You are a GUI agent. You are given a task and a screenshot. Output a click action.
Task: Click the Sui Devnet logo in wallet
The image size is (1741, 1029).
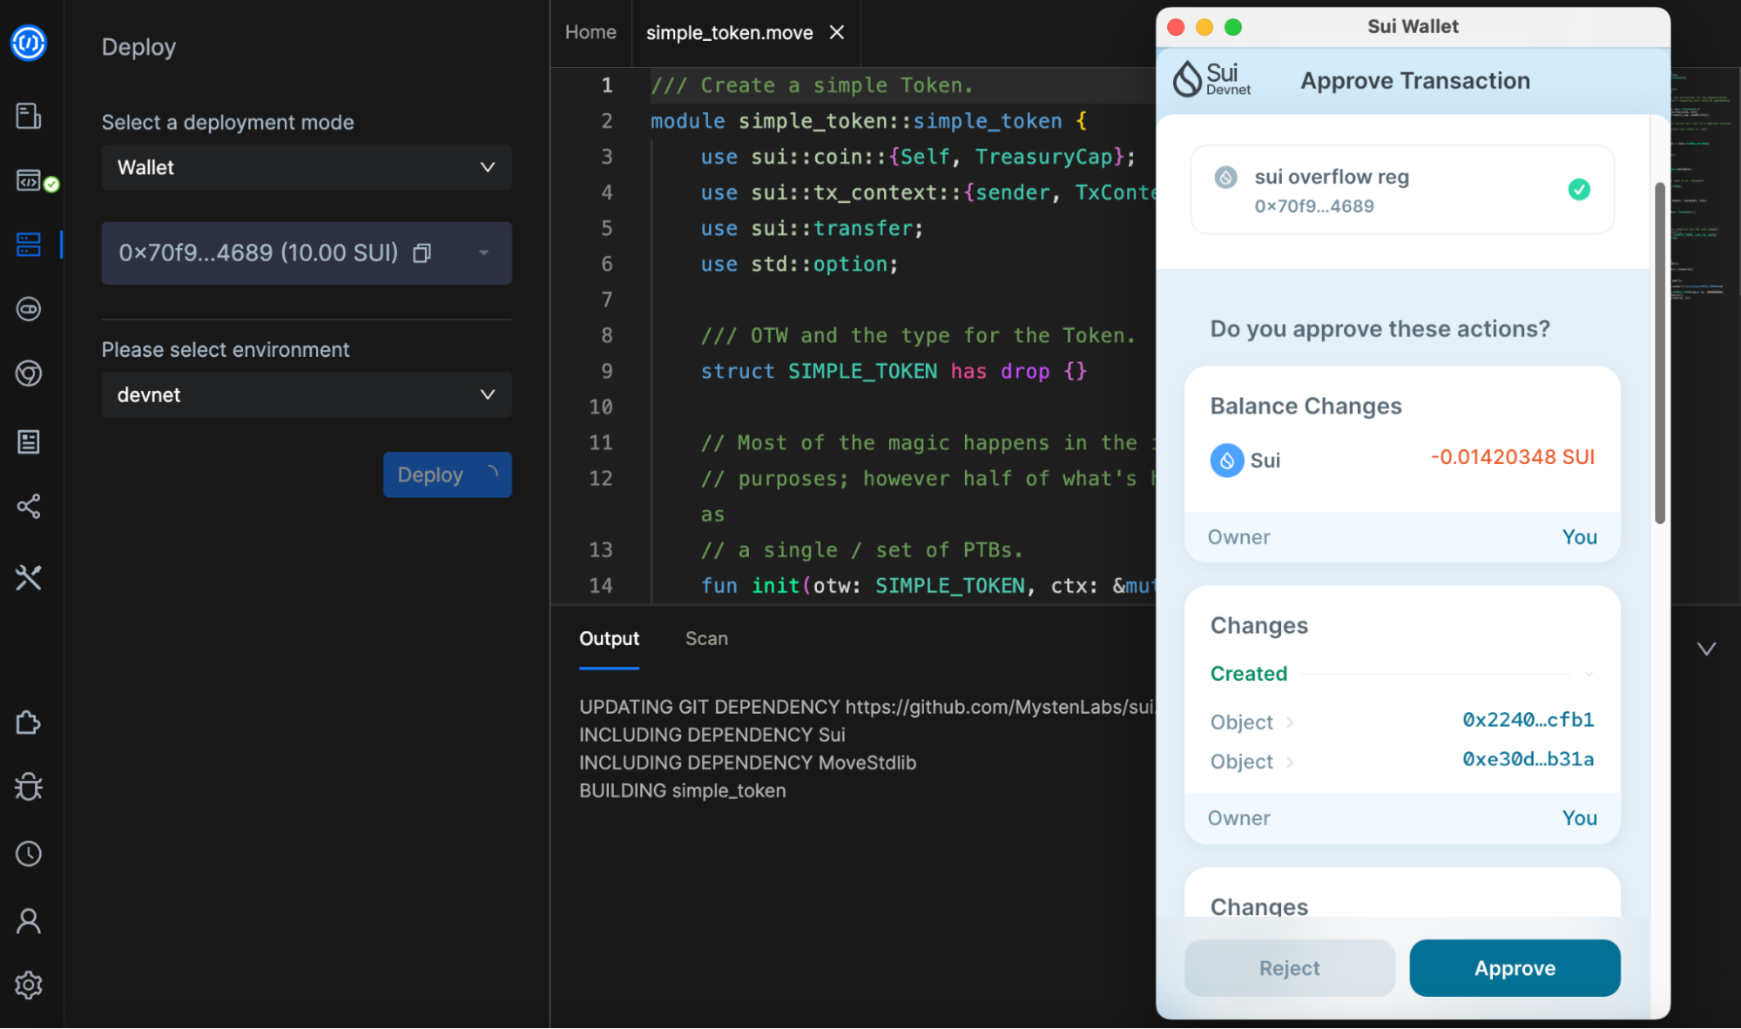[x=1211, y=79]
